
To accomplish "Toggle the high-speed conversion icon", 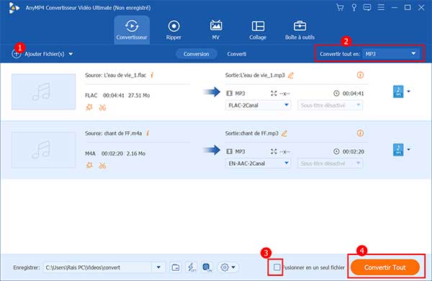I will tap(207, 267).
